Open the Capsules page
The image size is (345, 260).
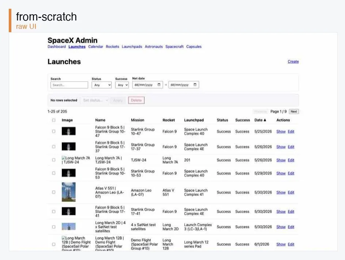click(x=194, y=47)
